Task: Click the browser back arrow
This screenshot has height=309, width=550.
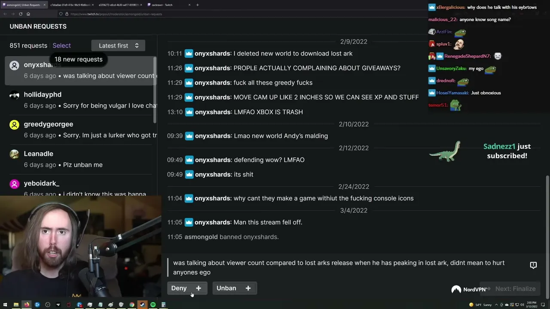Action: (x=5, y=14)
